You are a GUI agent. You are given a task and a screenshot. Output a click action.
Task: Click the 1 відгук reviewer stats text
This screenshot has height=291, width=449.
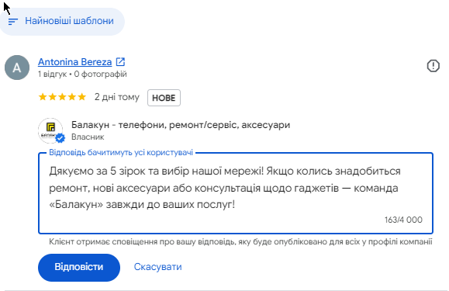[x=52, y=74]
